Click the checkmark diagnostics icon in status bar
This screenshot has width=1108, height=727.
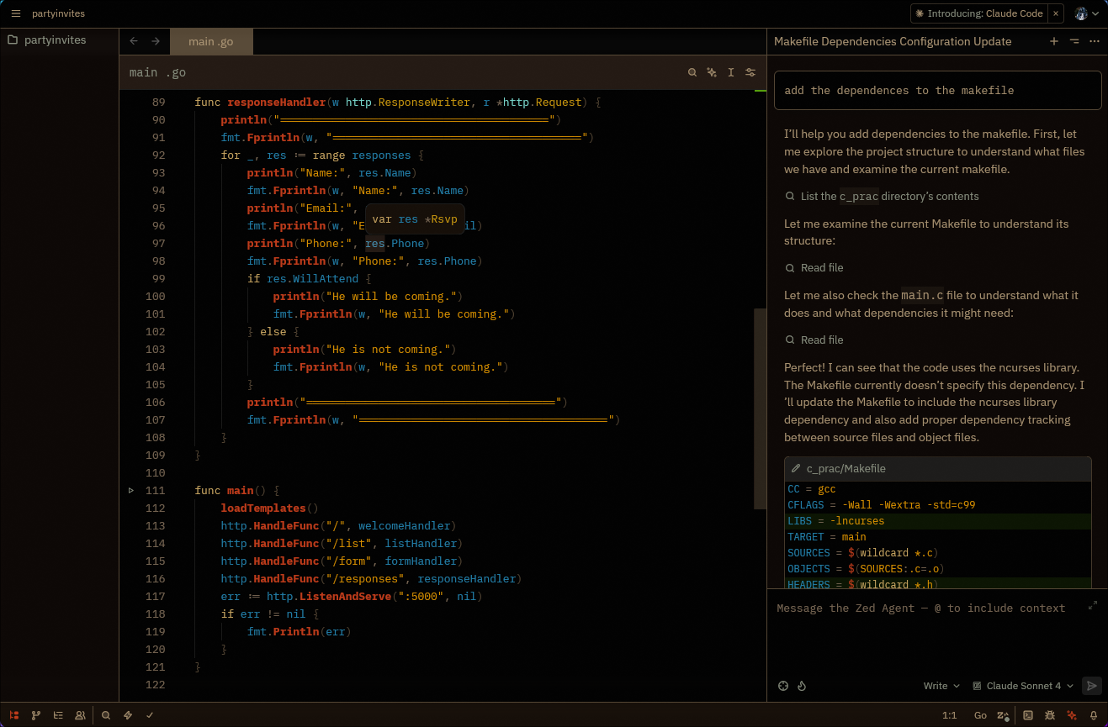click(150, 715)
